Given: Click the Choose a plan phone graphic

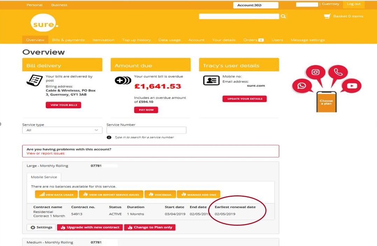Looking at the screenshot, I should pyautogui.click(x=326, y=102).
